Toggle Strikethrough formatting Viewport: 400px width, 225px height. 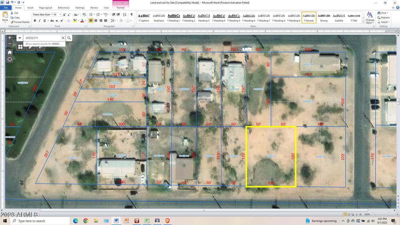click(52, 21)
